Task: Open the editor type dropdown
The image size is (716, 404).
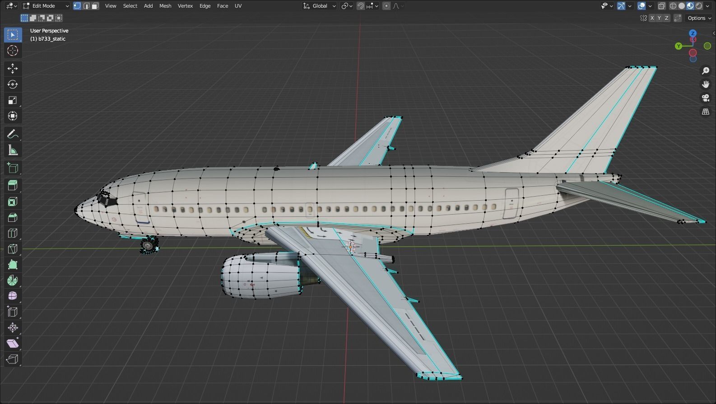Action: [11, 6]
